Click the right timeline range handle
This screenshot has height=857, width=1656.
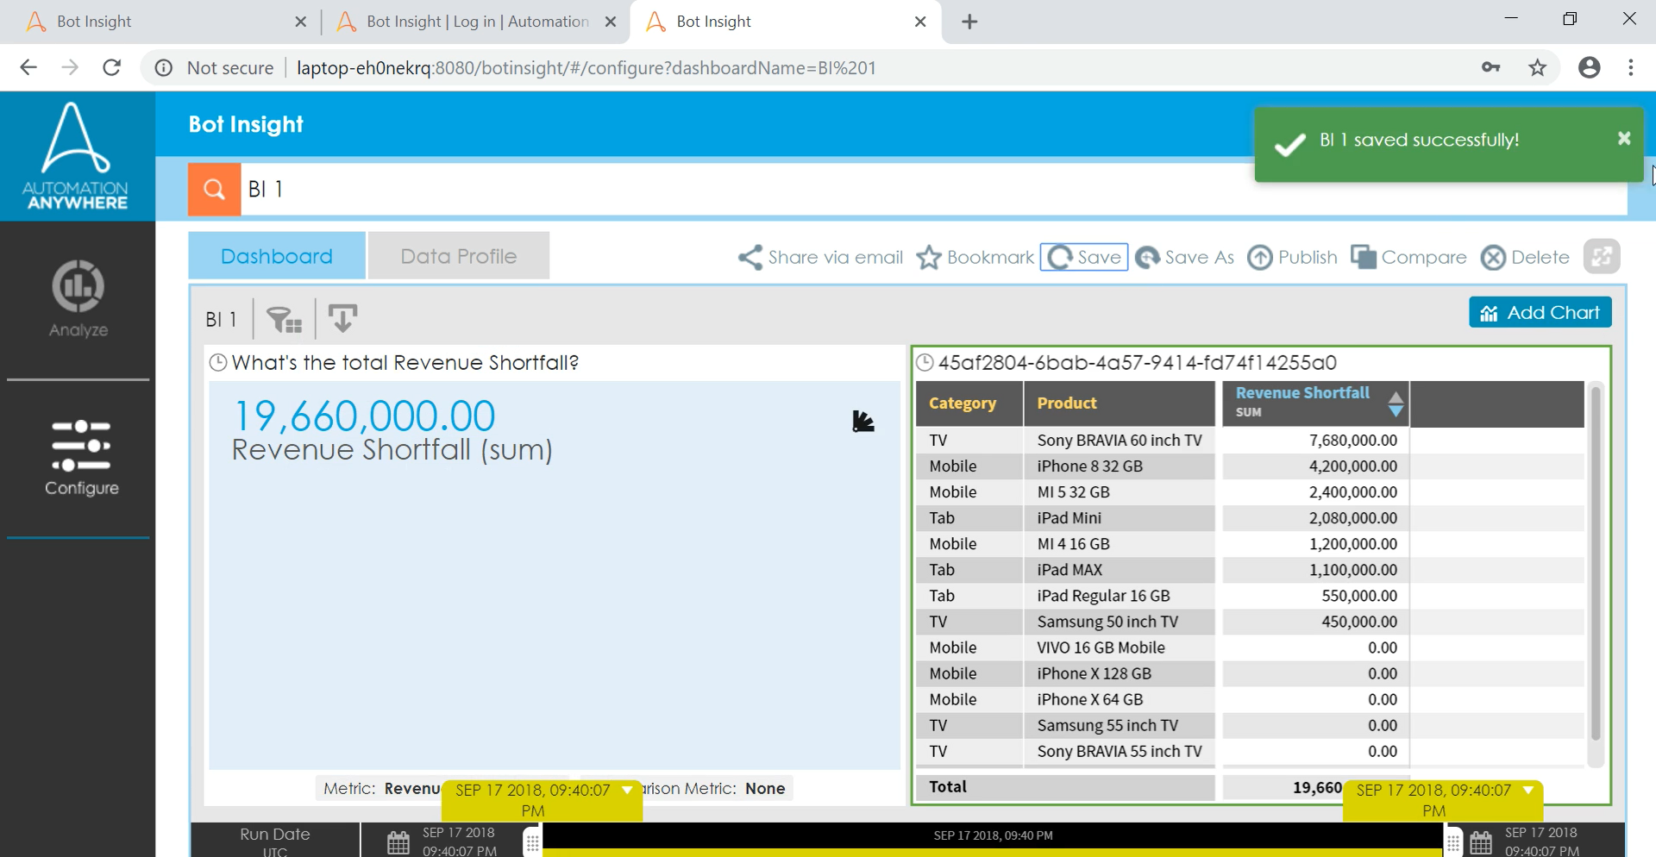coord(1453,841)
